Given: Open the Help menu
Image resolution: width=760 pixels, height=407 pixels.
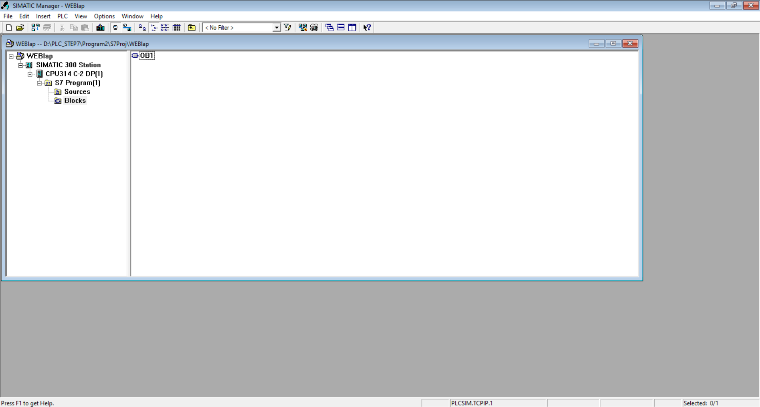Looking at the screenshot, I should tap(156, 16).
